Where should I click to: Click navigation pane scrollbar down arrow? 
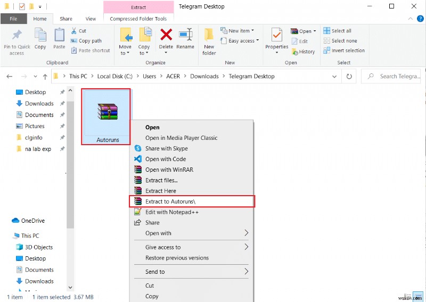[70, 287]
